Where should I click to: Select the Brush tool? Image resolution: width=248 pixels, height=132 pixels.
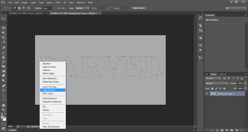coord(3,52)
